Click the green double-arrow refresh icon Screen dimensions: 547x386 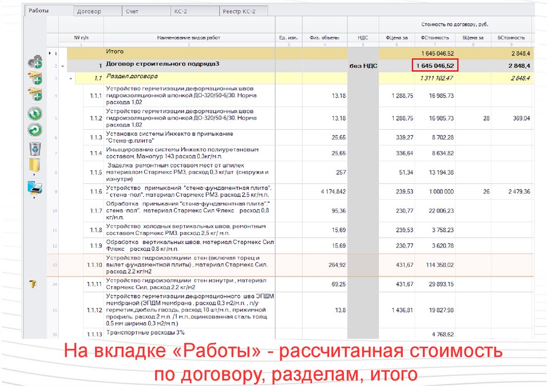tap(35, 113)
